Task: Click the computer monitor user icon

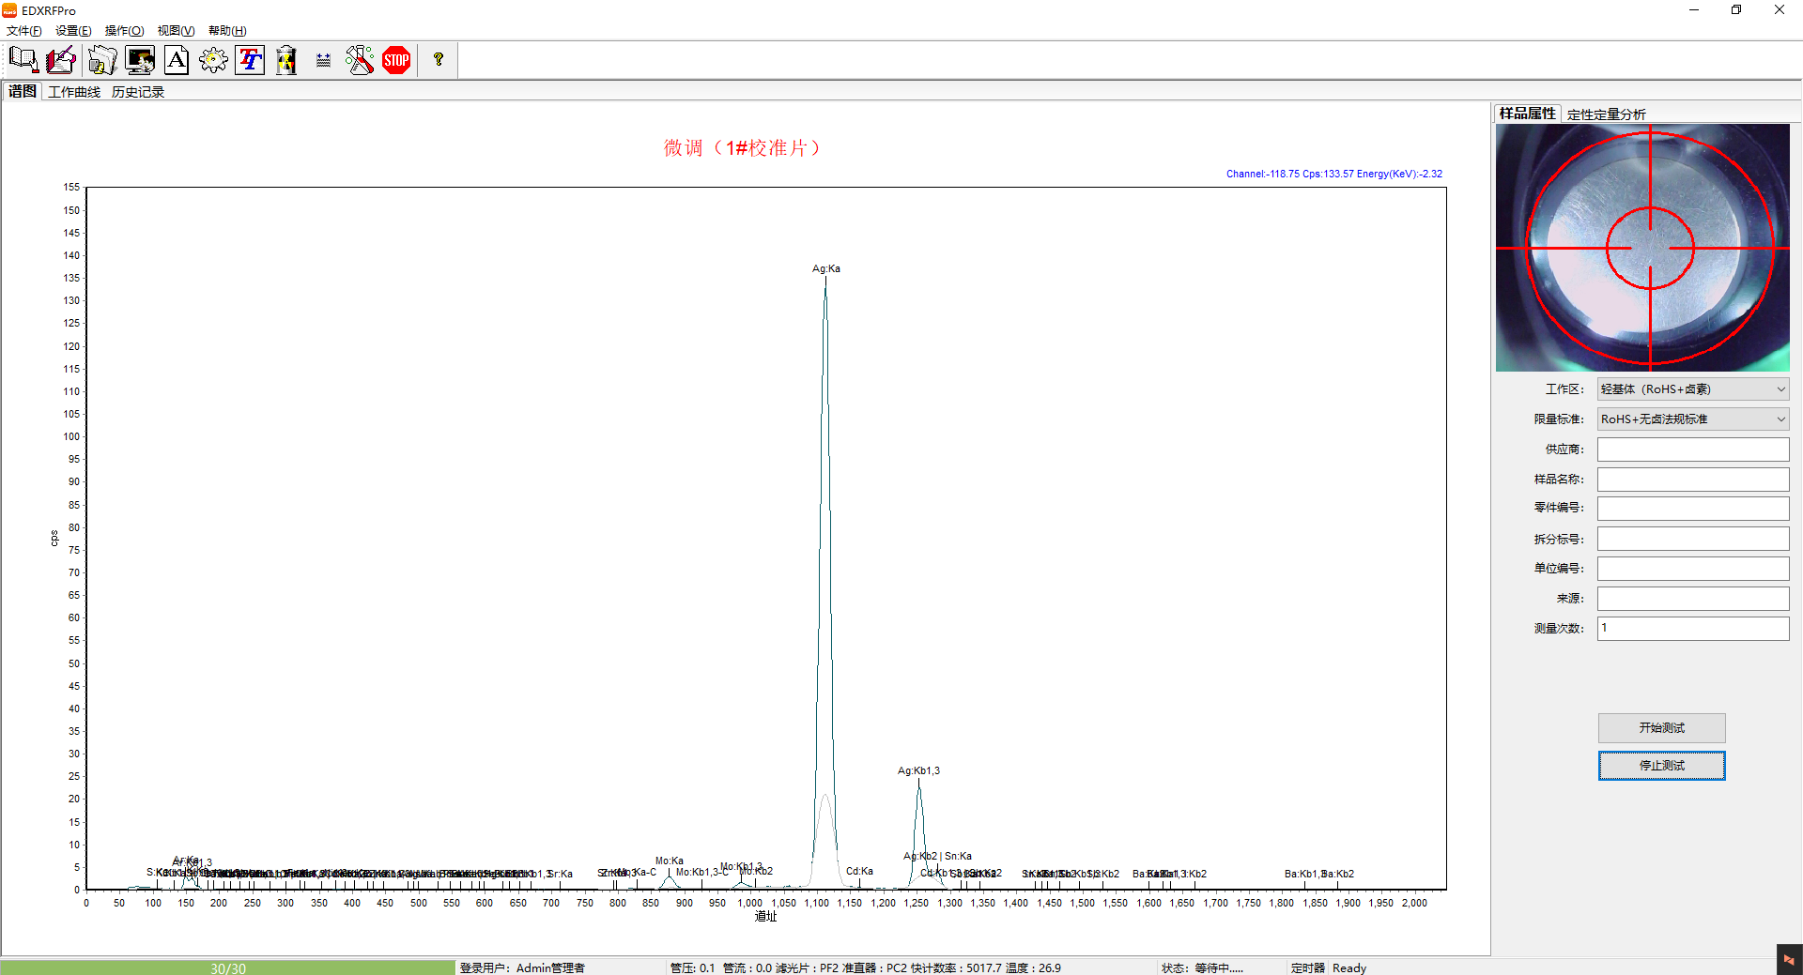Action: (x=140, y=60)
